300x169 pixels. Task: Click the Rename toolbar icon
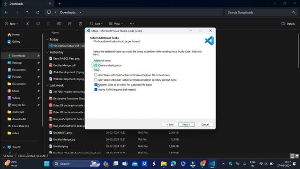click(59, 24)
